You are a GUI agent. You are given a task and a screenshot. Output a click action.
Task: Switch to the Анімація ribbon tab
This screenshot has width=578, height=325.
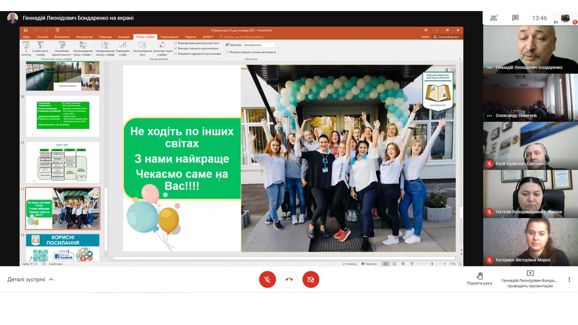(x=124, y=37)
